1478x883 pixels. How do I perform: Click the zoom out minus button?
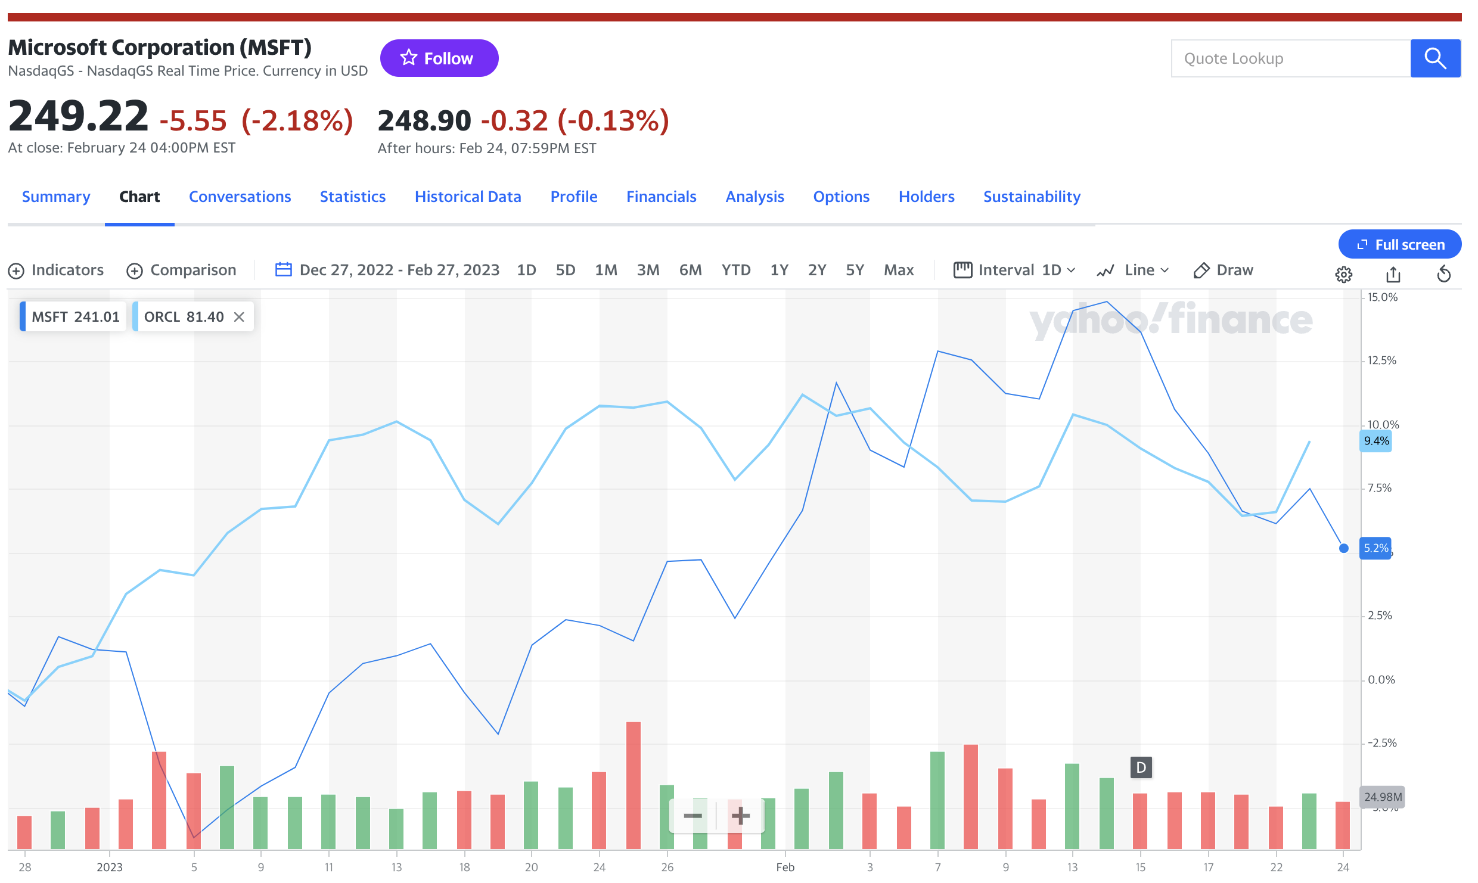pyautogui.click(x=693, y=816)
